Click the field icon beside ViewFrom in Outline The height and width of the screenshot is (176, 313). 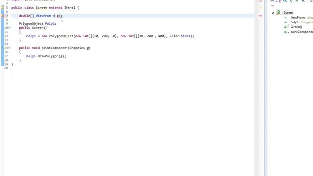(286, 18)
